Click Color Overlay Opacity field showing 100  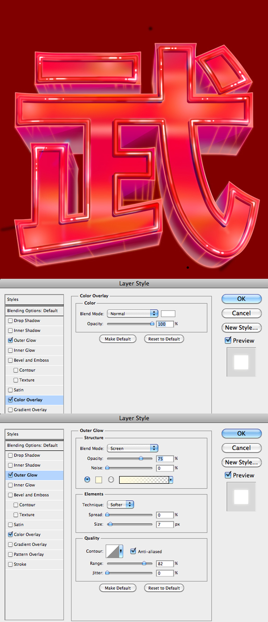coord(165,324)
